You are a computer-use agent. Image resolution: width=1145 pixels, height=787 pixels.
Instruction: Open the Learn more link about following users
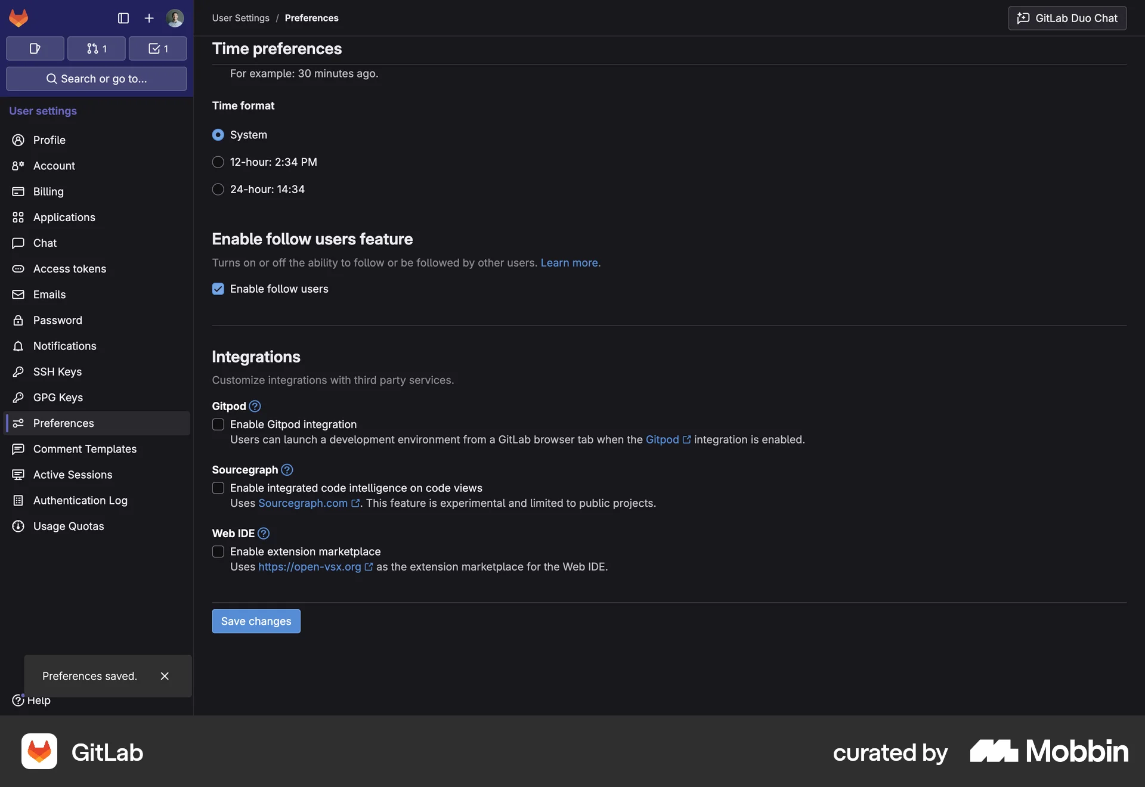[570, 262]
